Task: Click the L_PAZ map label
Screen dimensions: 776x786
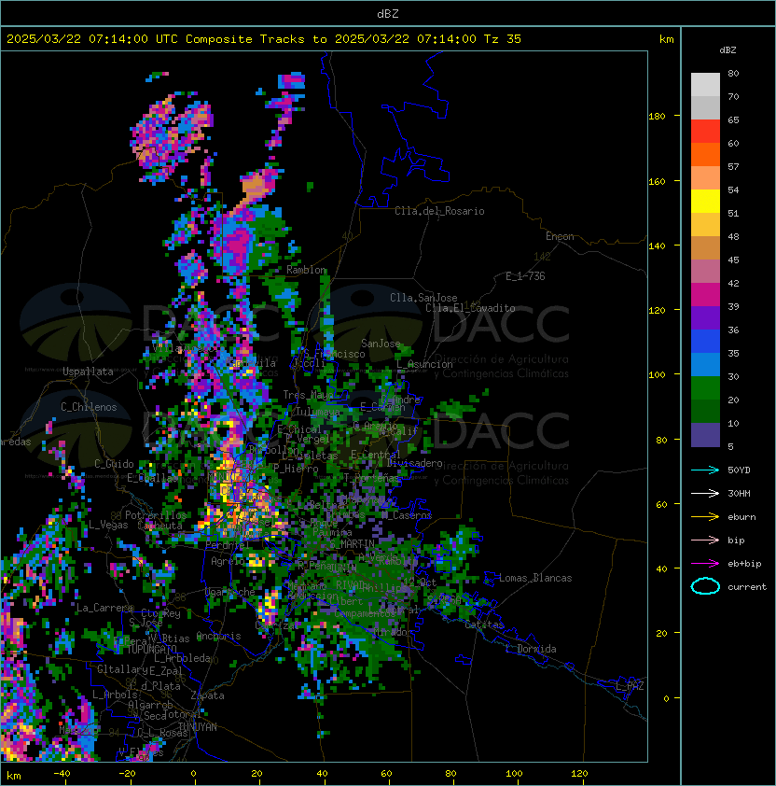Action: (x=630, y=686)
